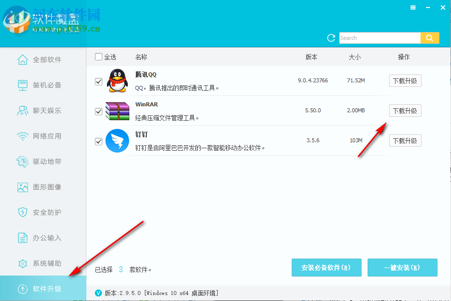
Task: Click the 安装必备软件(B) button
Action: coord(327,268)
